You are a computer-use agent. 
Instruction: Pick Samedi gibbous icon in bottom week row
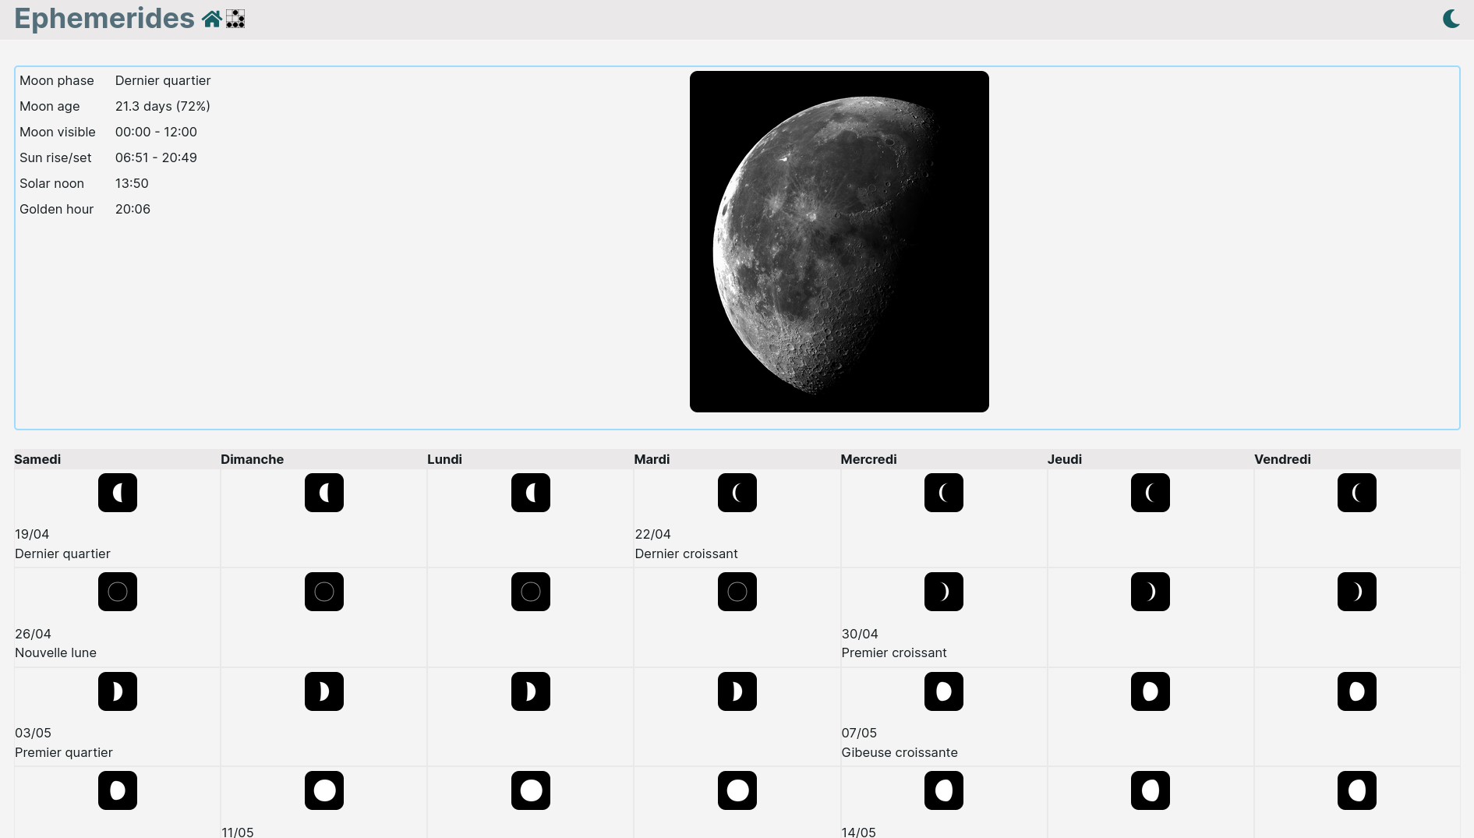click(118, 790)
